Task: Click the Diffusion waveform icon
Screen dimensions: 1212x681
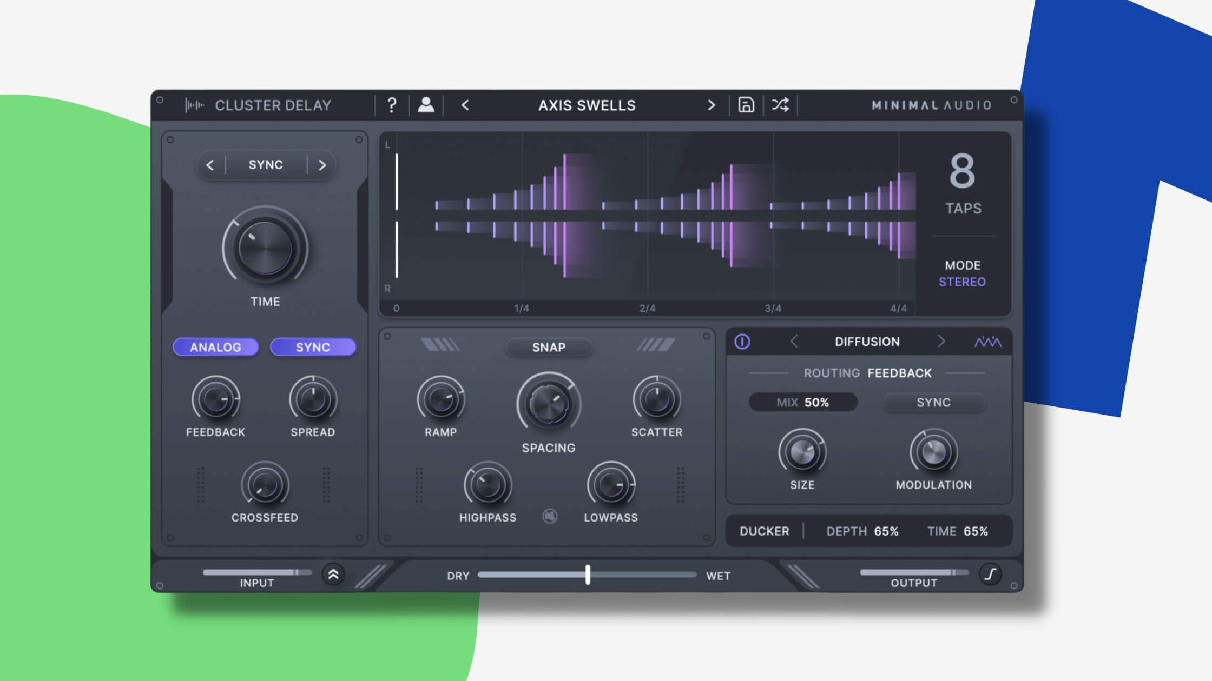Action: (987, 342)
